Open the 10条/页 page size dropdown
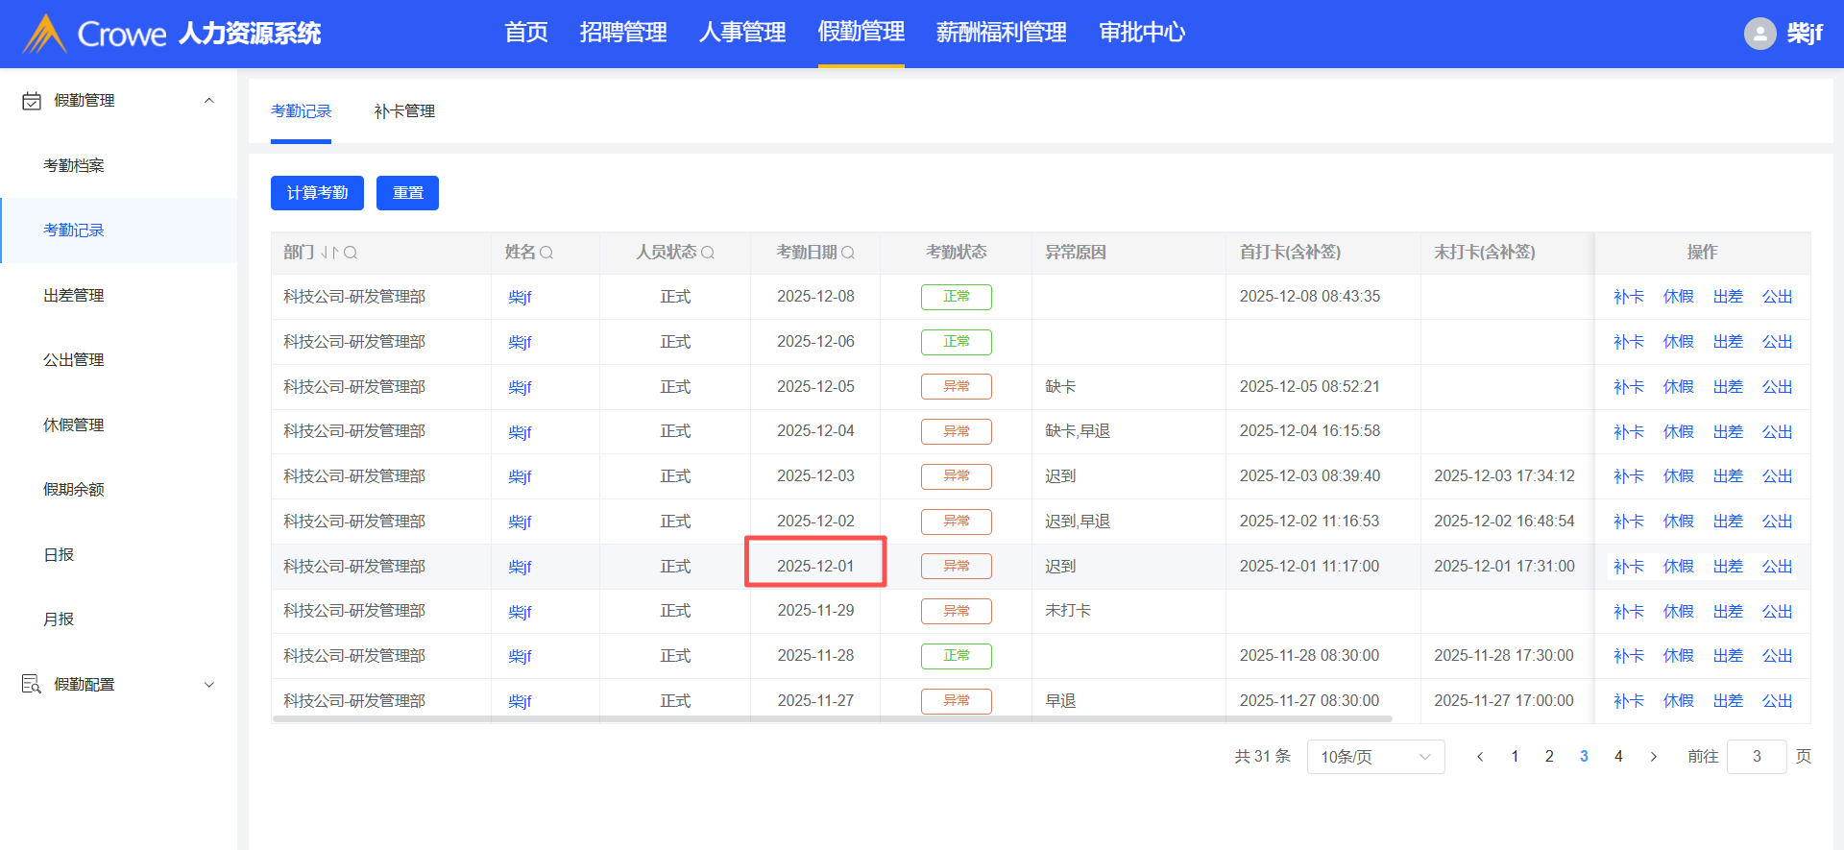The height and width of the screenshot is (850, 1844). click(x=1375, y=757)
